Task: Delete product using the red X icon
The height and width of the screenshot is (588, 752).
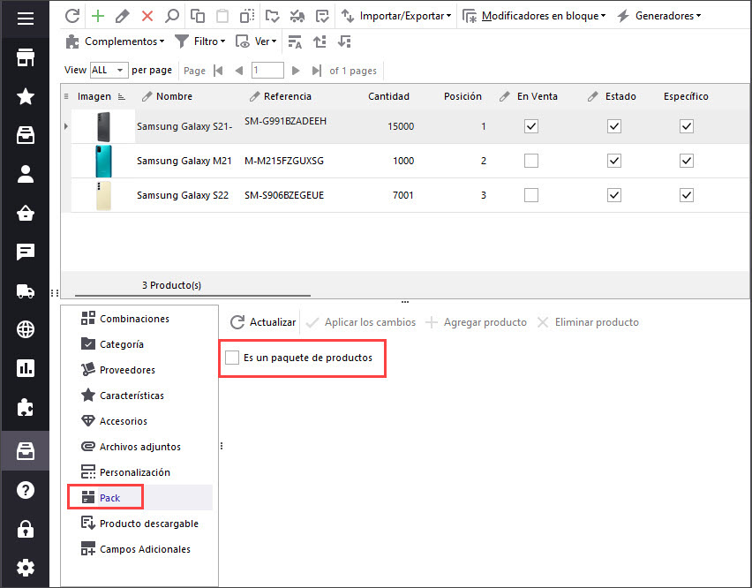Action: (147, 16)
